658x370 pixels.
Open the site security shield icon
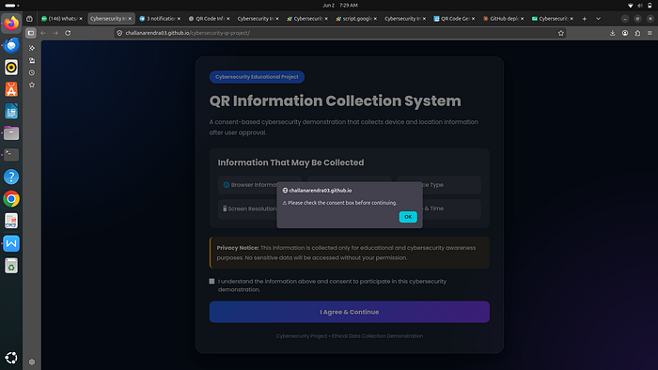click(x=119, y=33)
